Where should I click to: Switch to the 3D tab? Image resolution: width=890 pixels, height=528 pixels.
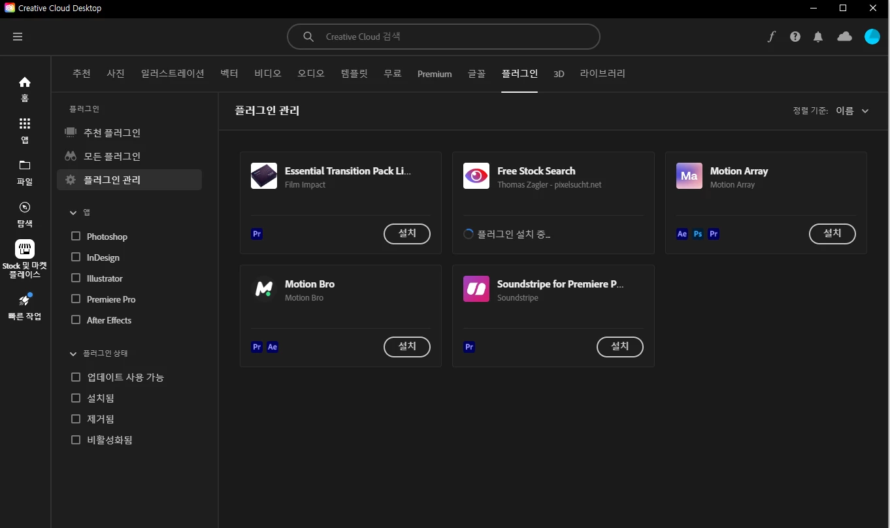click(559, 74)
